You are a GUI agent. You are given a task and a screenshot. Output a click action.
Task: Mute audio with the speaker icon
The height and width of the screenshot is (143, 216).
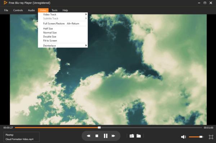click(x=183, y=137)
